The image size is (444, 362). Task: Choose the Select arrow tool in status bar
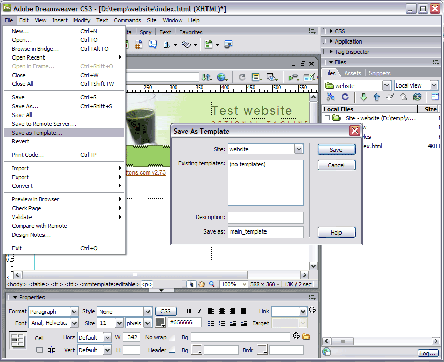click(191, 284)
